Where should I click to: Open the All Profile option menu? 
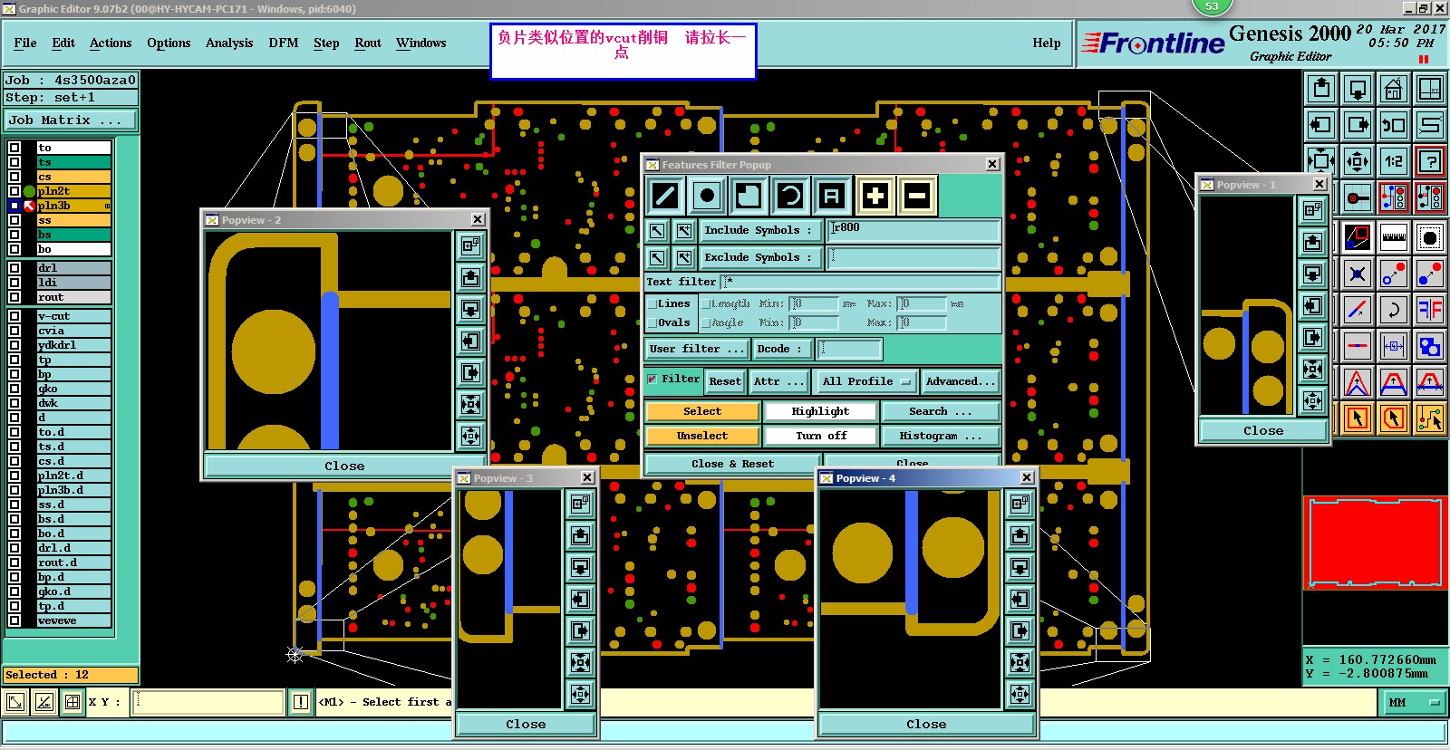pos(866,381)
